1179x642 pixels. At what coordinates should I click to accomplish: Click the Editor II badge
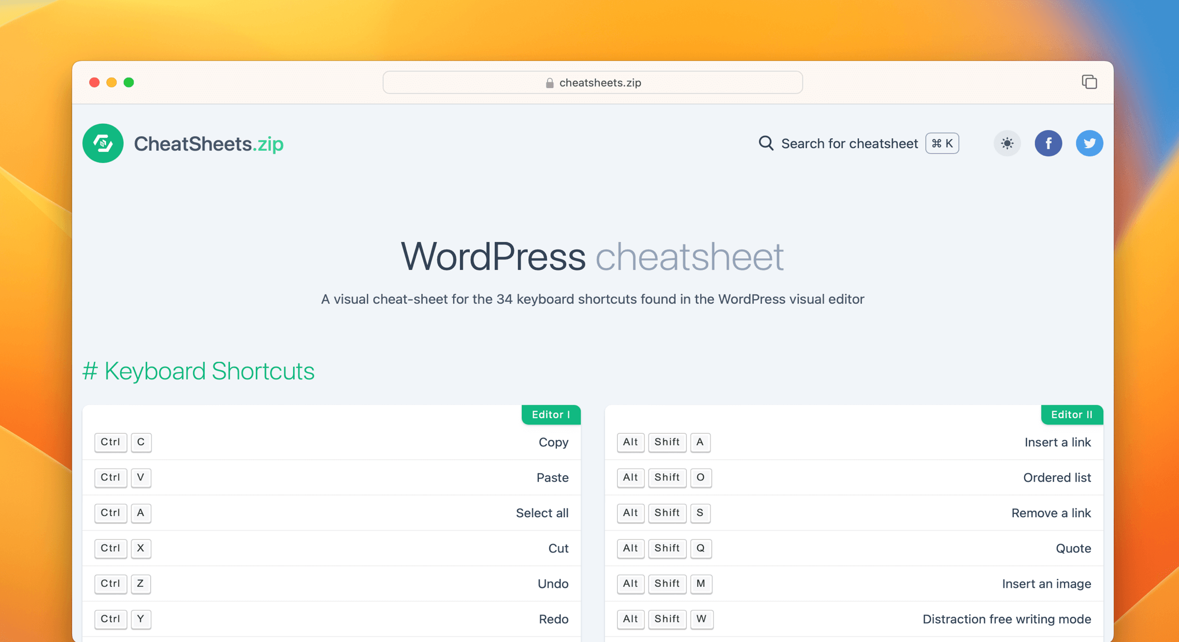click(x=1072, y=414)
